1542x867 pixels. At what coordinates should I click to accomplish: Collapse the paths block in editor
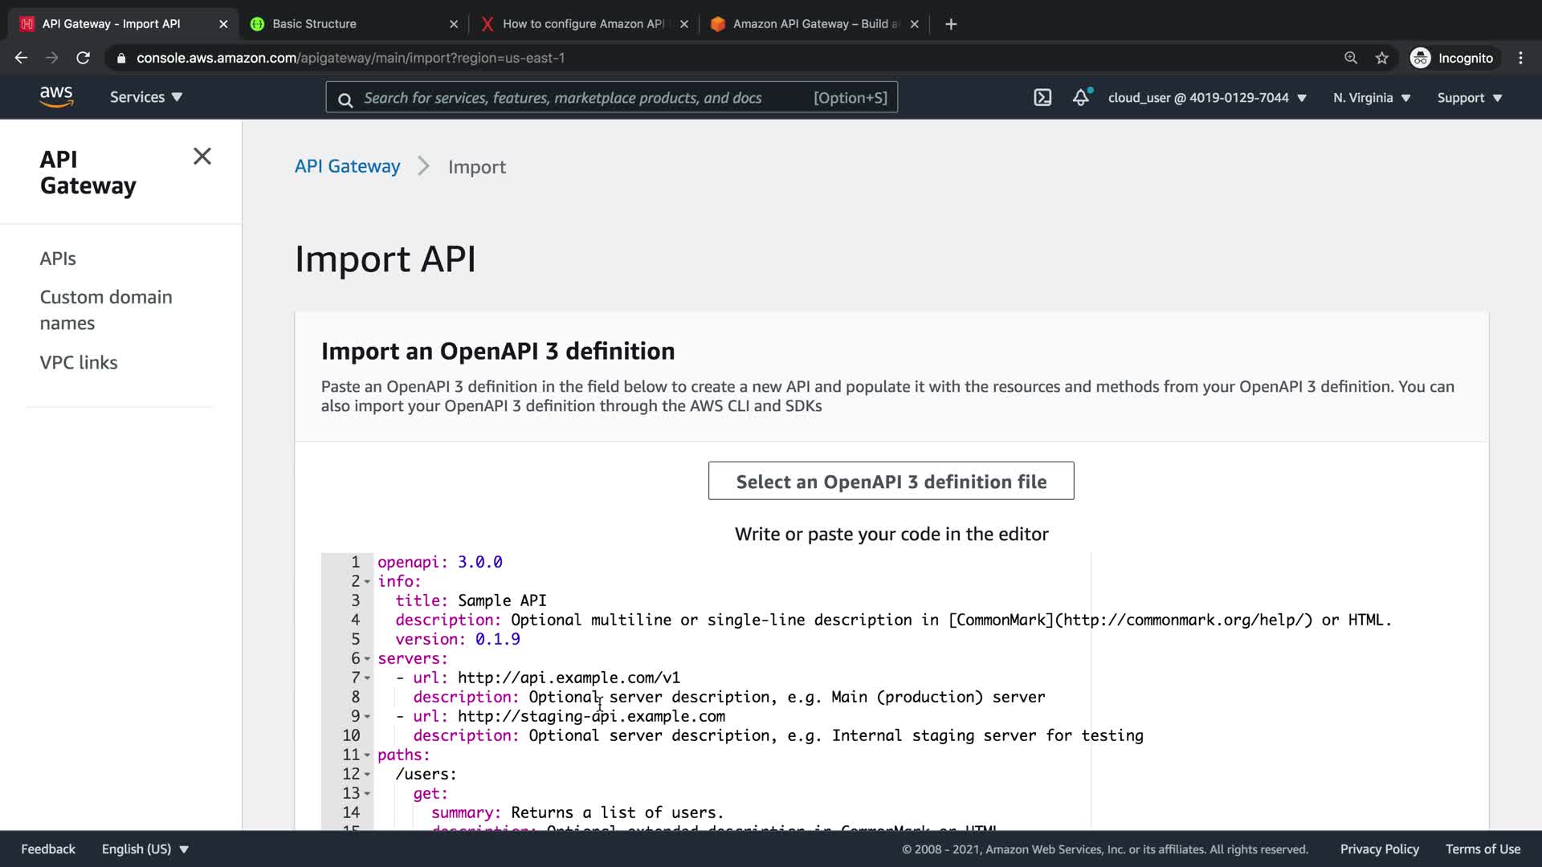point(368,755)
